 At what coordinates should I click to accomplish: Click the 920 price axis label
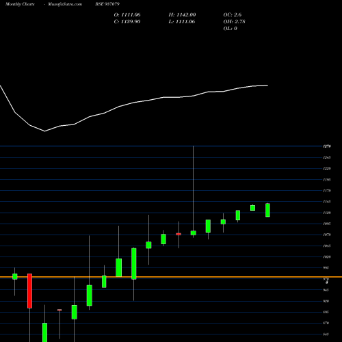pyautogui.click(x=326, y=301)
